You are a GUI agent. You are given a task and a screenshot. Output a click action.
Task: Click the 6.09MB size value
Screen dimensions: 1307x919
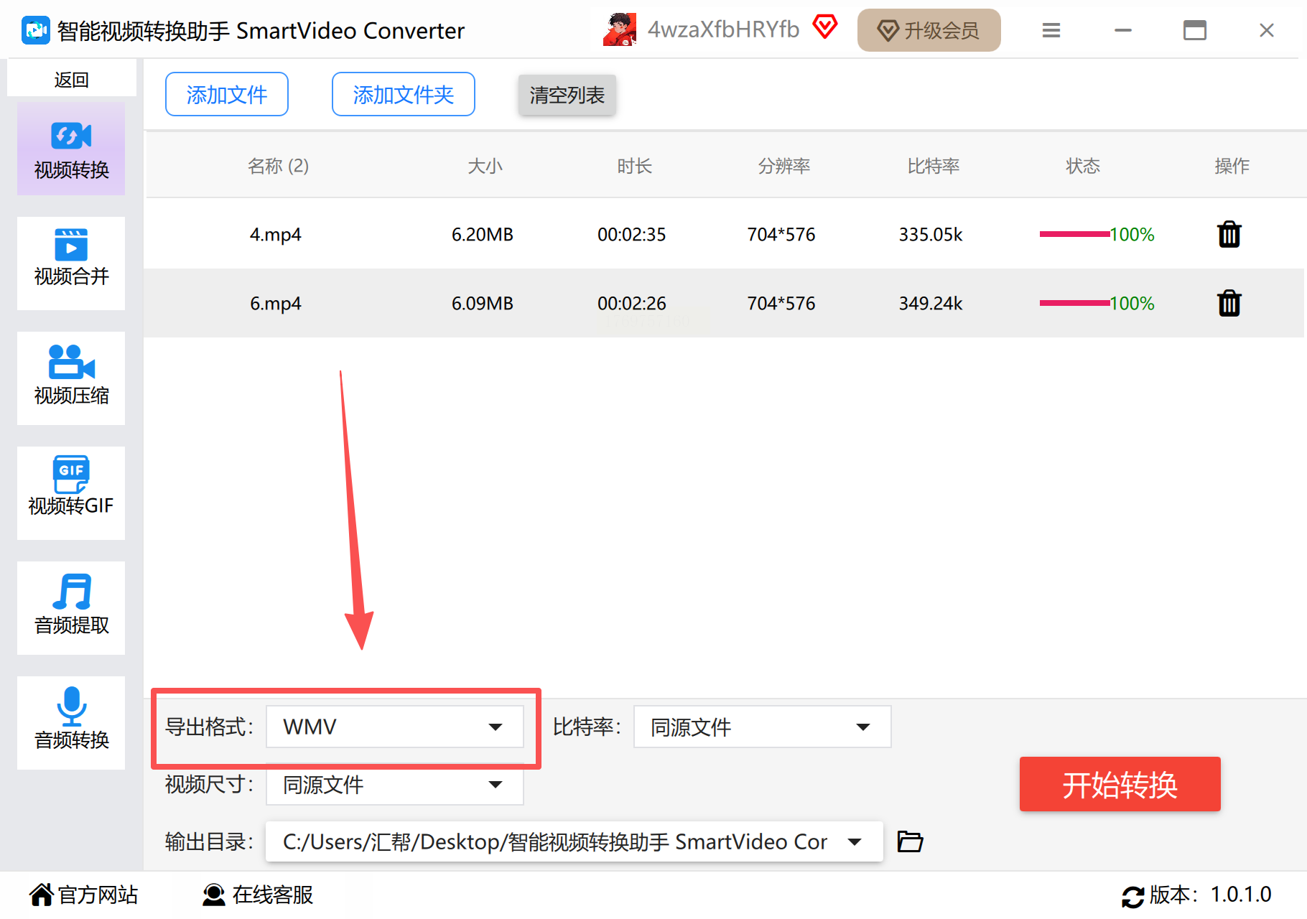click(483, 304)
